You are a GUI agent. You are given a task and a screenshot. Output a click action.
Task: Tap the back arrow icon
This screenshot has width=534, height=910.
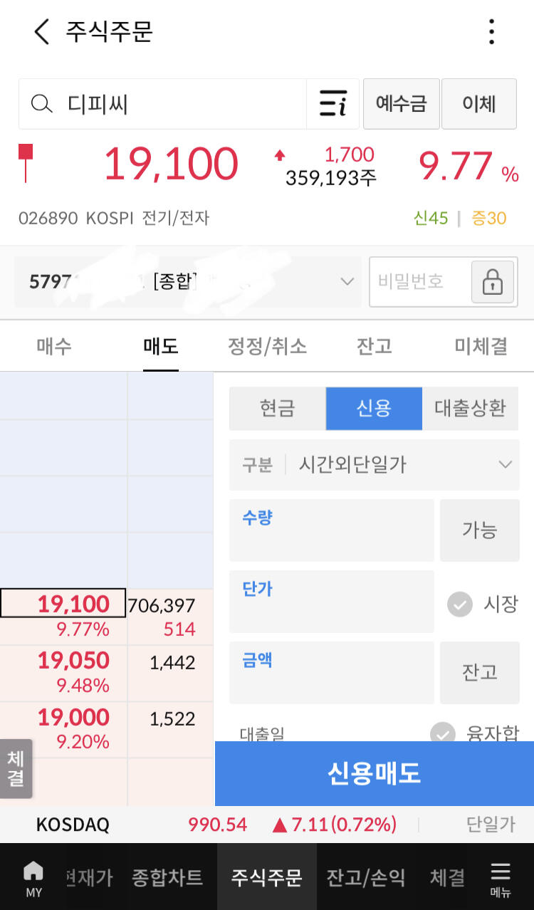click(x=42, y=32)
